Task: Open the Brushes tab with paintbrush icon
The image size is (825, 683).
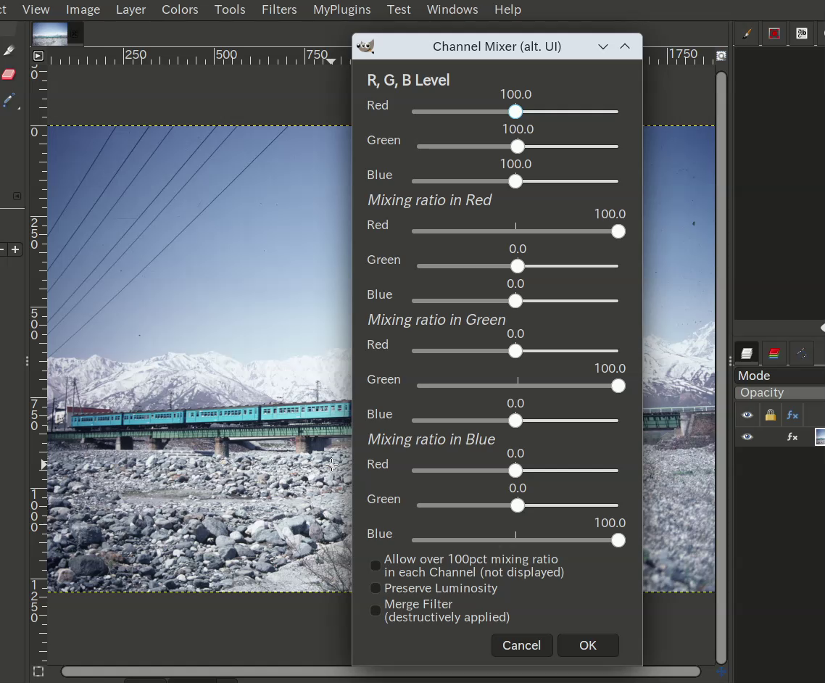Action: click(747, 33)
